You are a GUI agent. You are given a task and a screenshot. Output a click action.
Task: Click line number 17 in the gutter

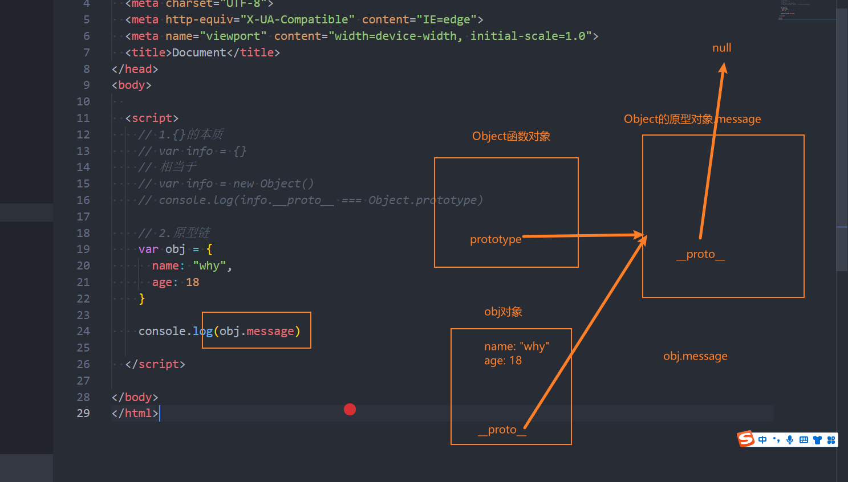pyautogui.click(x=83, y=217)
